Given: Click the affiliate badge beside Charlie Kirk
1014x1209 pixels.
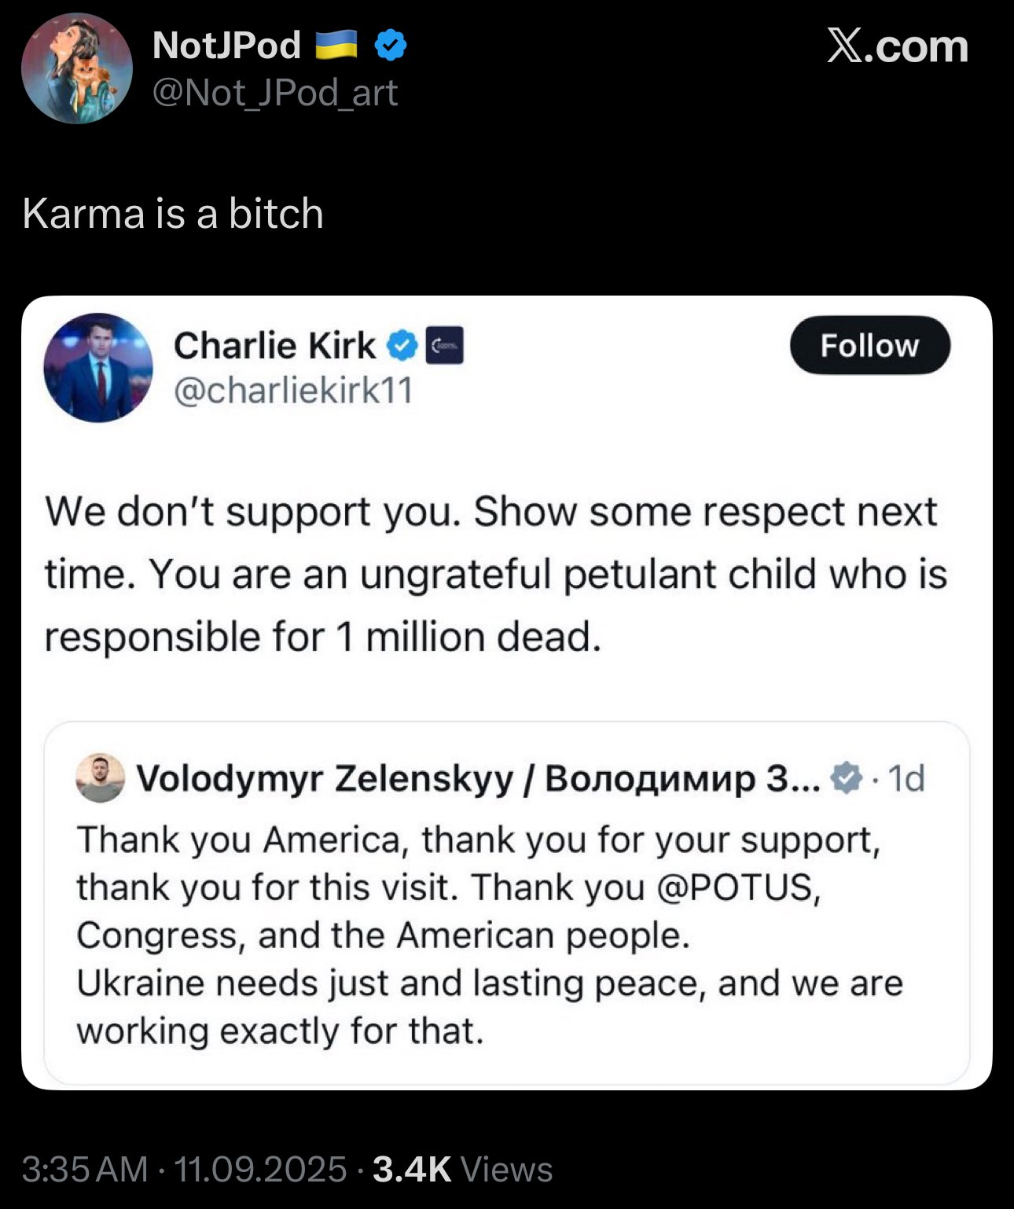Looking at the screenshot, I should (x=445, y=345).
